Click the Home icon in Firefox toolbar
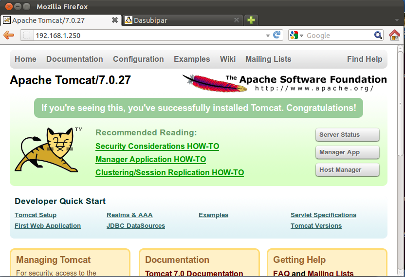Viewport: 405px width, 277px height. [395, 35]
